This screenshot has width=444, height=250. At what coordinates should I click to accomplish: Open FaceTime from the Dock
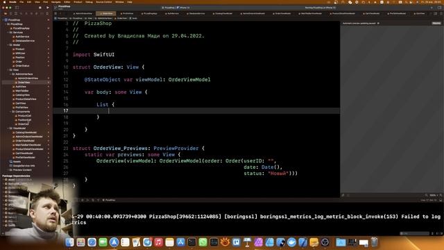tap(103, 242)
